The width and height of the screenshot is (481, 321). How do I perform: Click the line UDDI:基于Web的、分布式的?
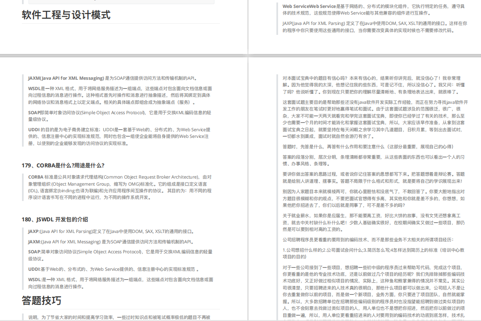pyautogui.click(x=113, y=269)
